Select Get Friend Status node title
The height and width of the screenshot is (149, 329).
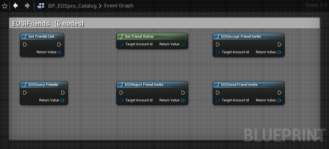(x=139, y=37)
